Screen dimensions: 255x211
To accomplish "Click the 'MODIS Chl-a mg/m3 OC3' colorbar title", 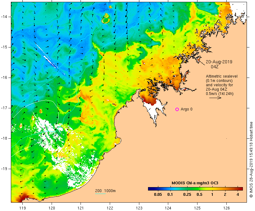I will [x=195, y=183].
